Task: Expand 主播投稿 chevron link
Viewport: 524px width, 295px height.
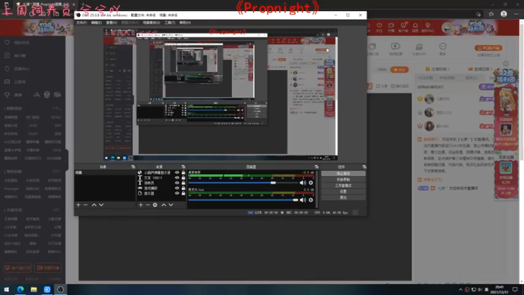Action: pos(438,69)
